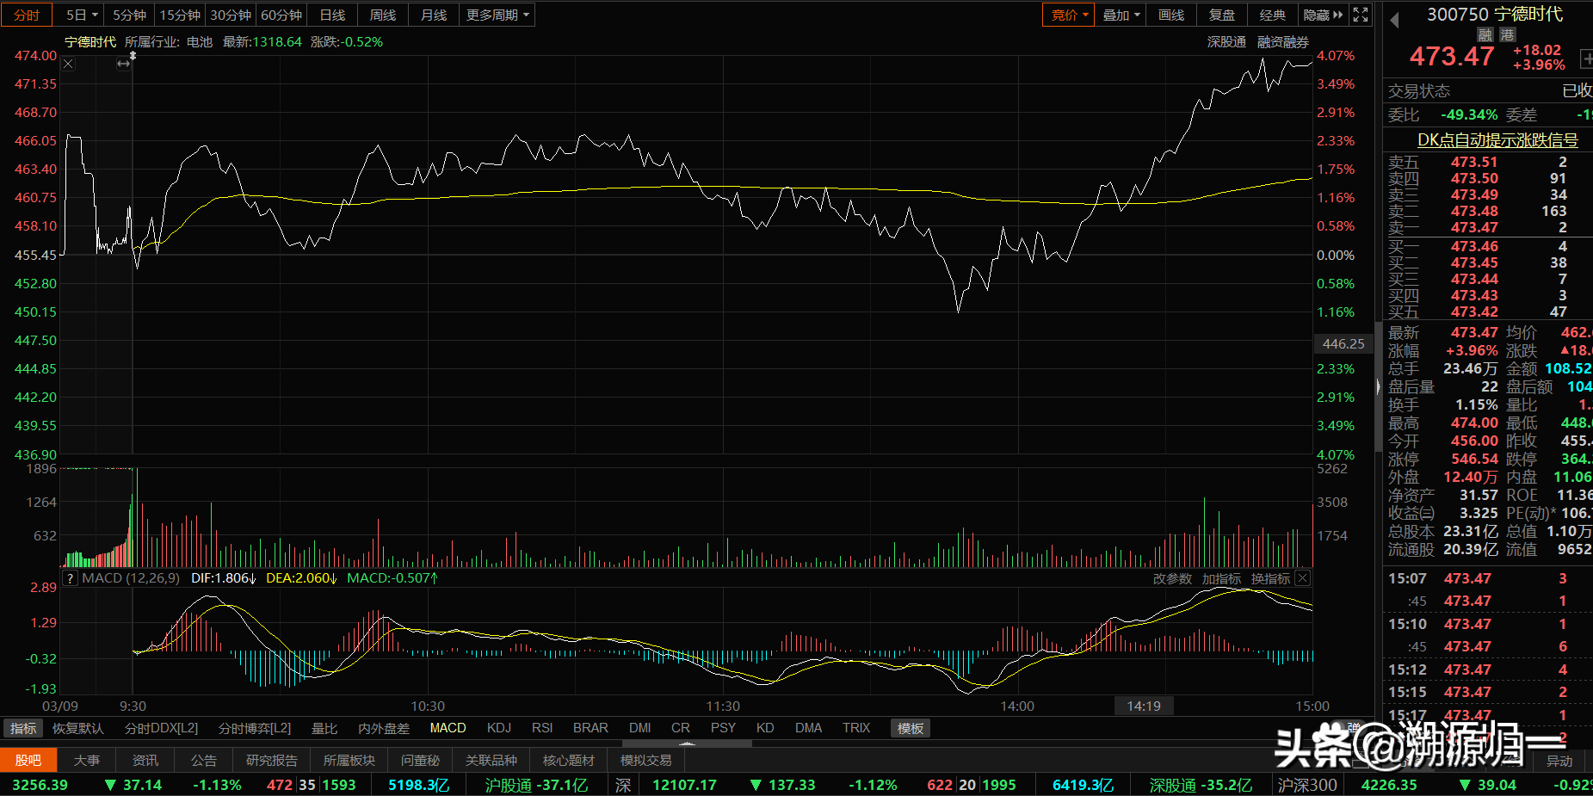
Task: Select the KD indicator
Action: pyautogui.click(x=765, y=728)
